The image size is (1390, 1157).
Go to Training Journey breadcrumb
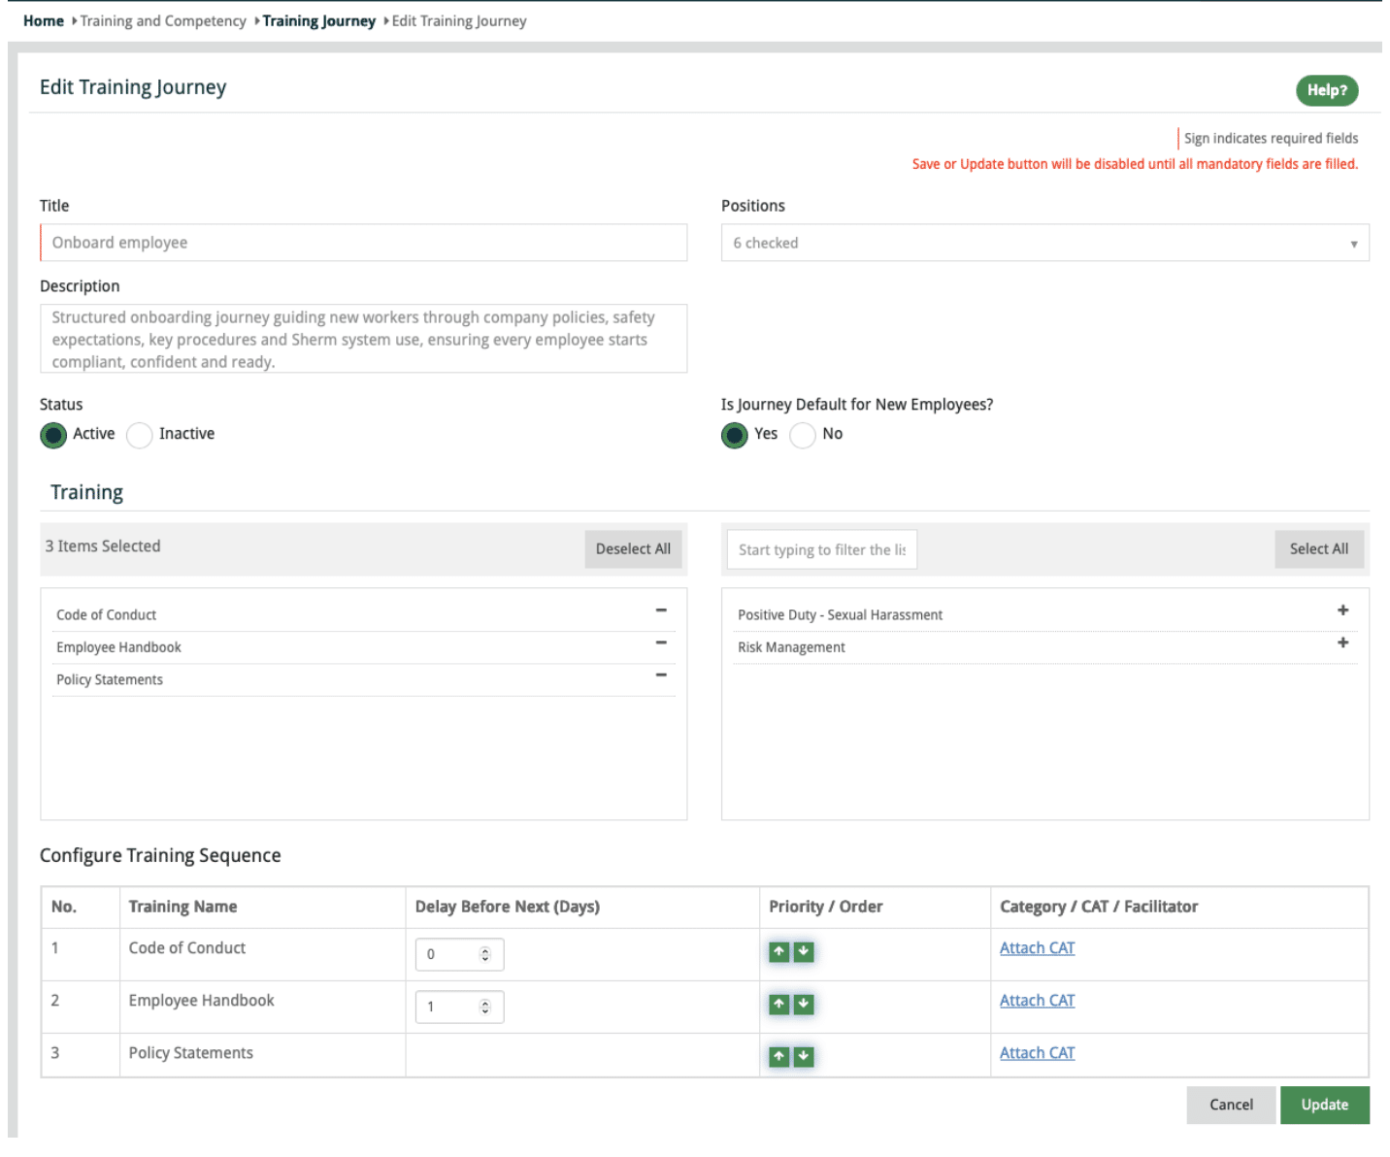pos(318,20)
